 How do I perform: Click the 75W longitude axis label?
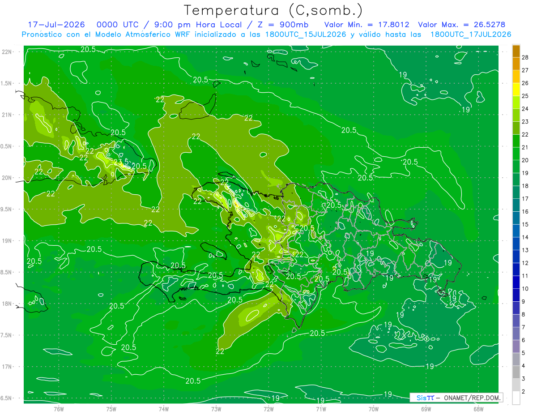[111, 409]
